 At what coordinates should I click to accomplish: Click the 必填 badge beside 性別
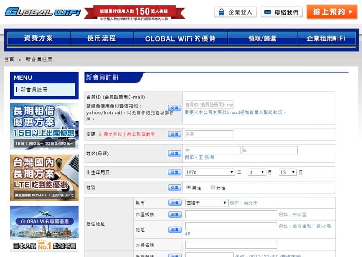[175, 188]
